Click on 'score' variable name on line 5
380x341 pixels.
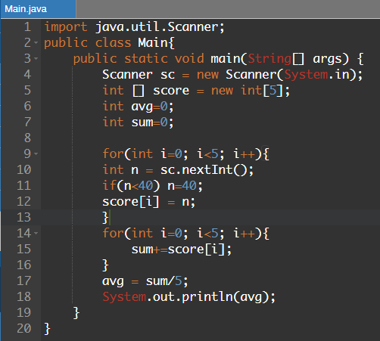coord(171,91)
